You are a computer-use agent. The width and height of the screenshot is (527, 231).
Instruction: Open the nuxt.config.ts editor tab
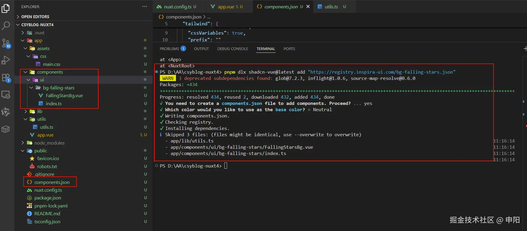coord(177,7)
